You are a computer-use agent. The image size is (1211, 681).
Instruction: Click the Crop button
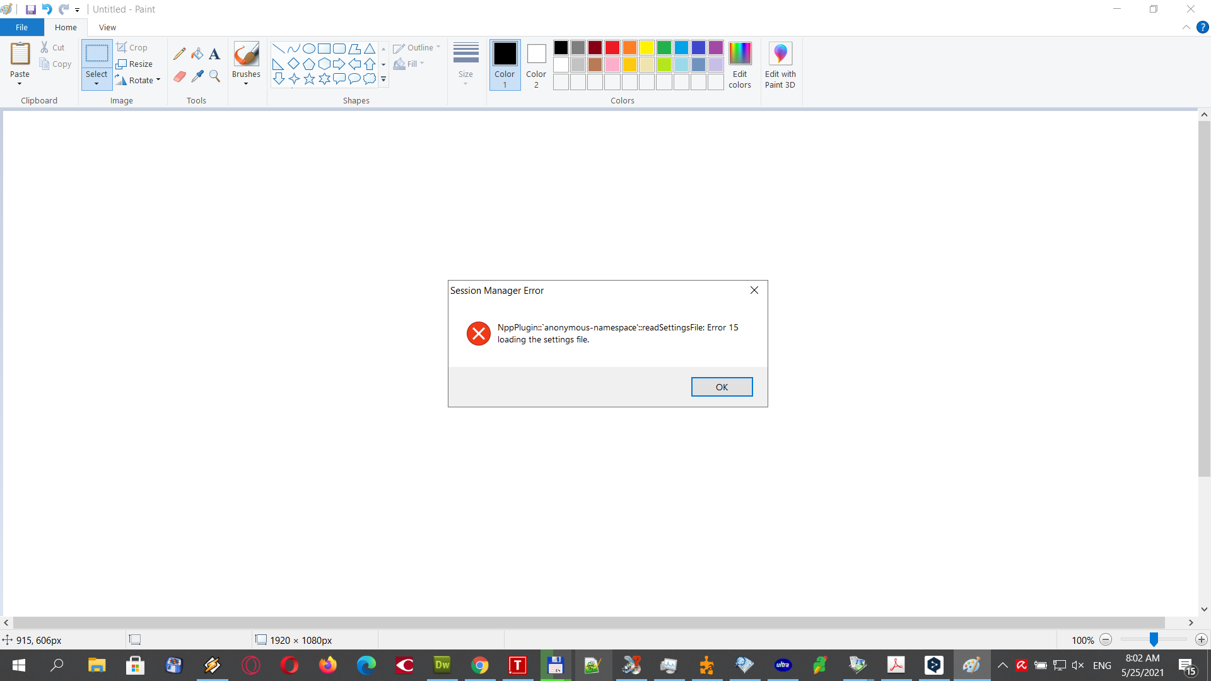coord(132,47)
